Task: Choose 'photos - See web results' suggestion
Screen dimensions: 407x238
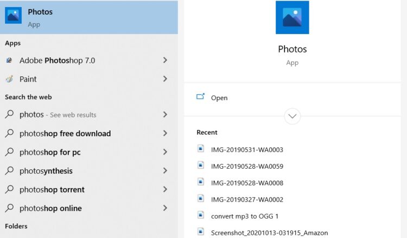Action: [89, 114]
